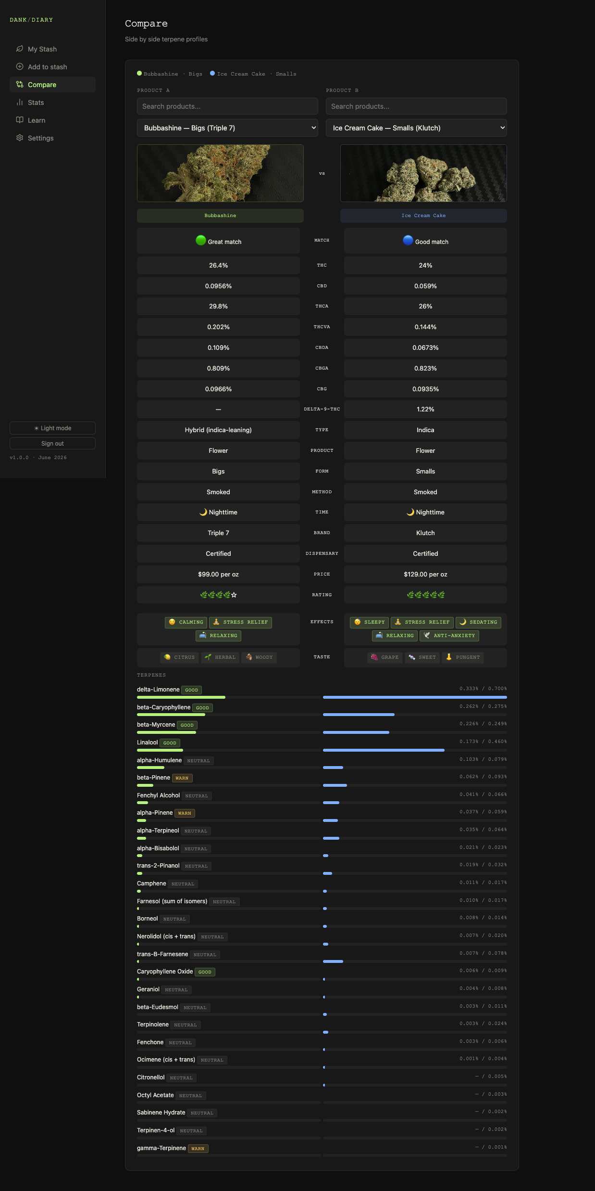
Task: Toggle Light mode
Action: pos(52,428)
